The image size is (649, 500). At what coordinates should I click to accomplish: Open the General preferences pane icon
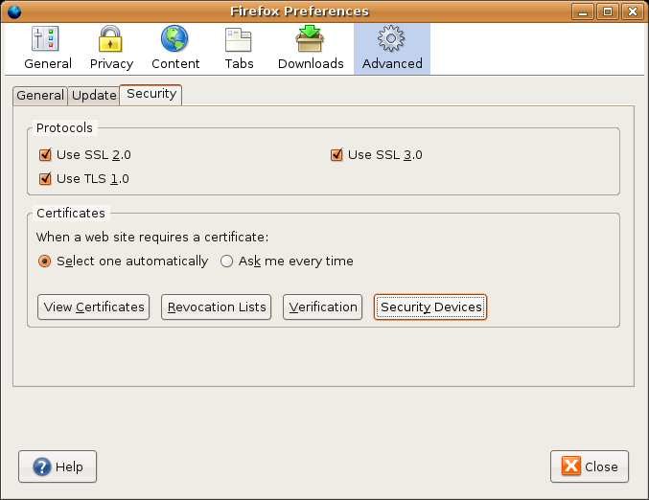click(47, 40)
